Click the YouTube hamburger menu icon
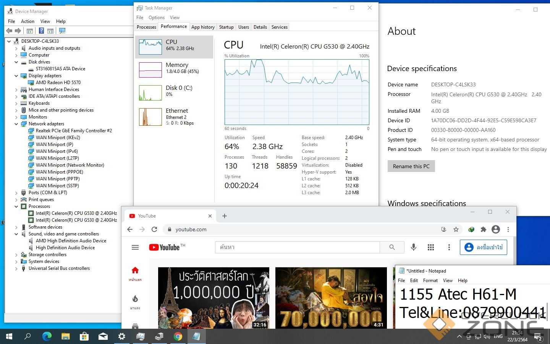The height and width of the screenshot is (344, 550). click(135, 247)
